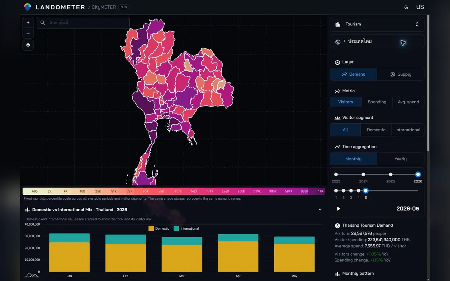
Task: Click the globe icon beside ประเทศไทย
Action: click(x=338, y=42)
